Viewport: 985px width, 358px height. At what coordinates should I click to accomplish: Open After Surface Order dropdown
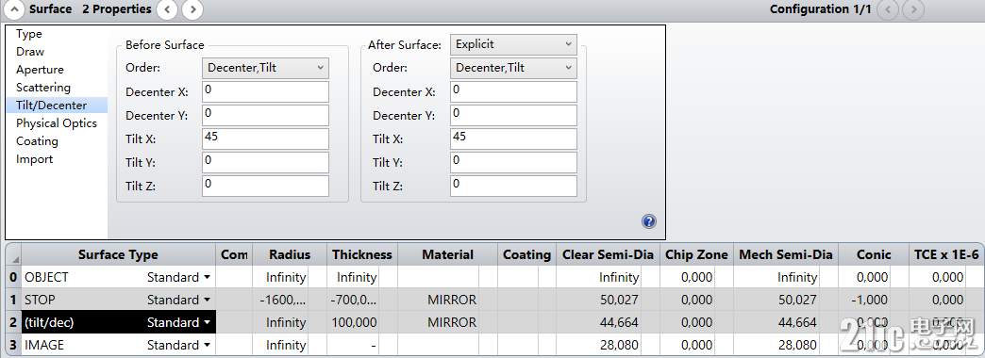pos(513,68)
